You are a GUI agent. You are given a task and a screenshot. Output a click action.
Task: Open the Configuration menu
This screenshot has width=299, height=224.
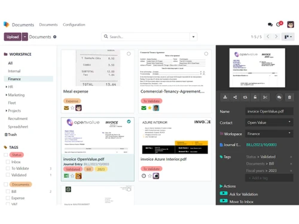[74, 24]
